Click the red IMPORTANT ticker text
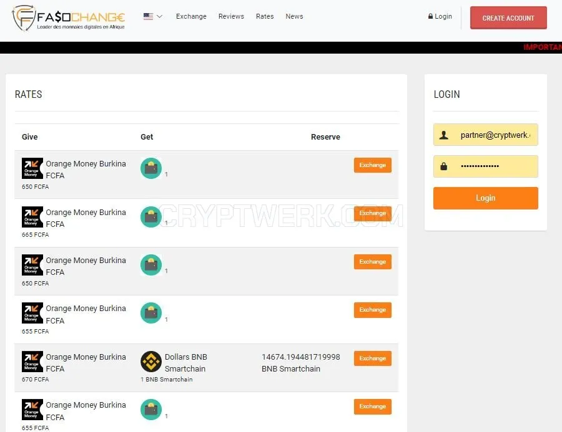 [x=542, y=47]
